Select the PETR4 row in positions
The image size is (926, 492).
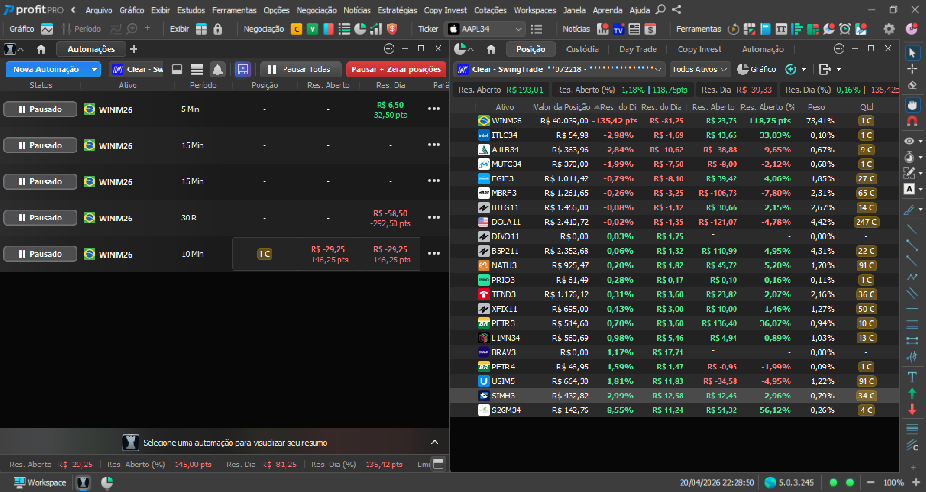pyautogui.click(x=675, y=367)
